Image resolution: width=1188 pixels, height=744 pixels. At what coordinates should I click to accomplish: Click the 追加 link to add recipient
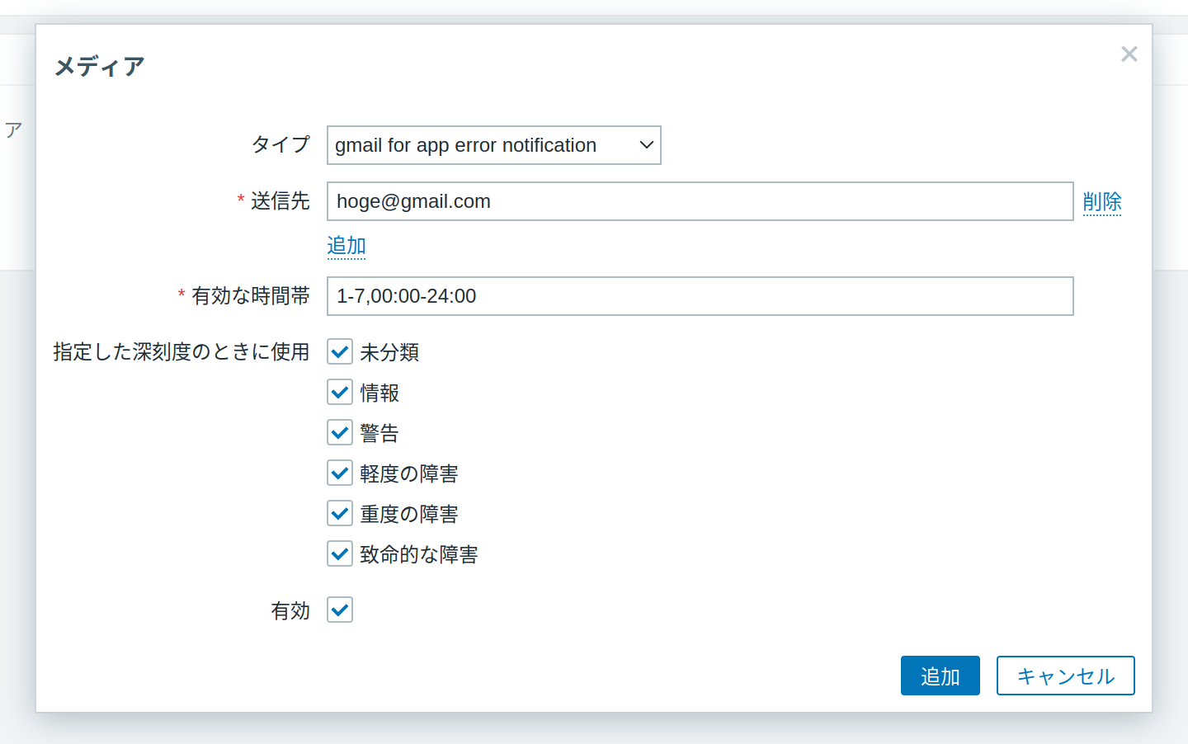coord(346,245)
